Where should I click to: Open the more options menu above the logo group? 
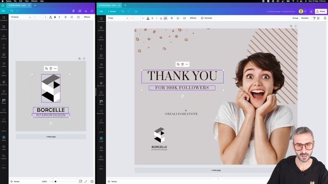coord(55,68)
